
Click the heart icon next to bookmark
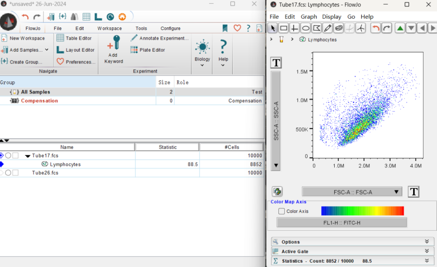coord(237,28)
